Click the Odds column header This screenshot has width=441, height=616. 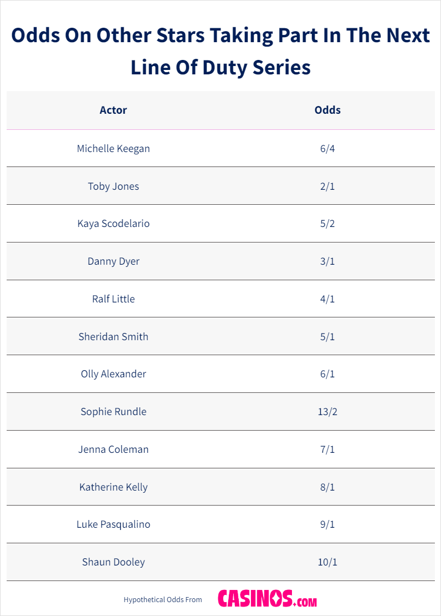coord(327,110)
